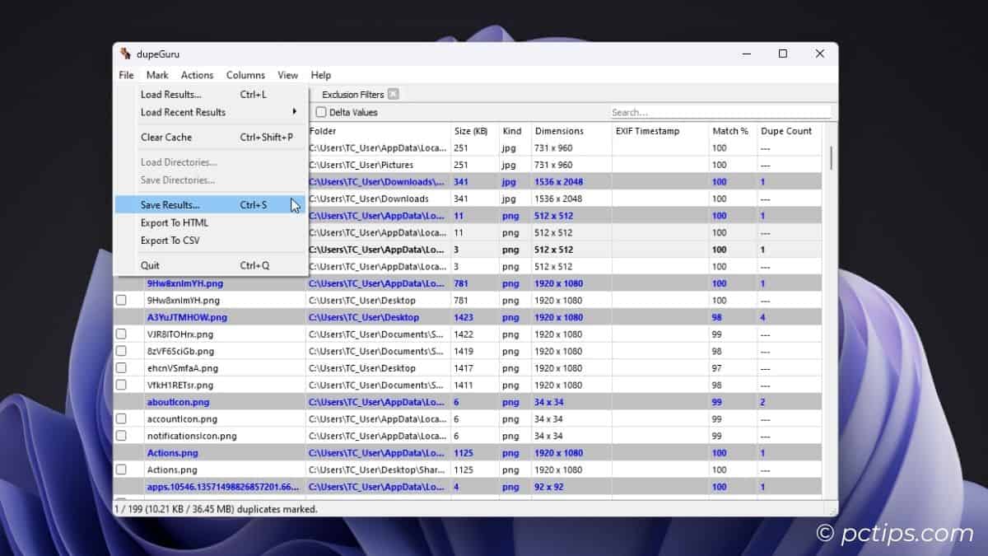This screenshot has width=988, height=556.
Task: Open the Columns menu
Action: point(245,75)
